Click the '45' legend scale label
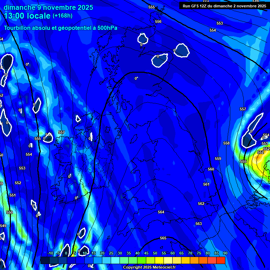The height and width of the screenshot is (270, 270). click(146, 253)
